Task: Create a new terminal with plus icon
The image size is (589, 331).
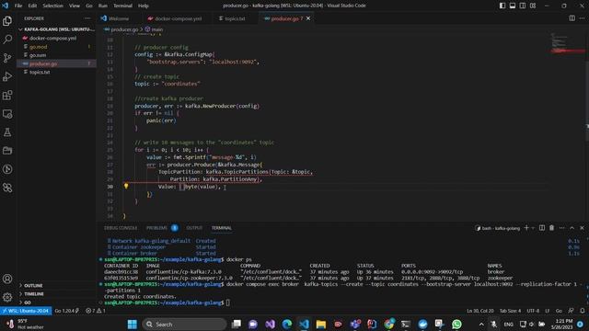Action: pos(526,228)
